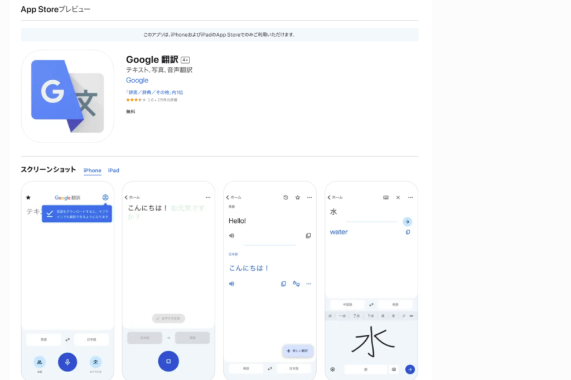
Task: Click the 無料 price label
Action: point(130,111)
